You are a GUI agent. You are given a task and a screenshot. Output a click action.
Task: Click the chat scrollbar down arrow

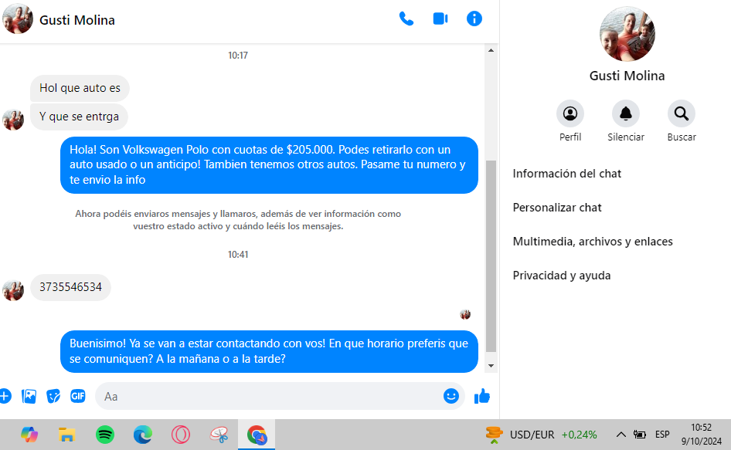[x=491, y=366]
